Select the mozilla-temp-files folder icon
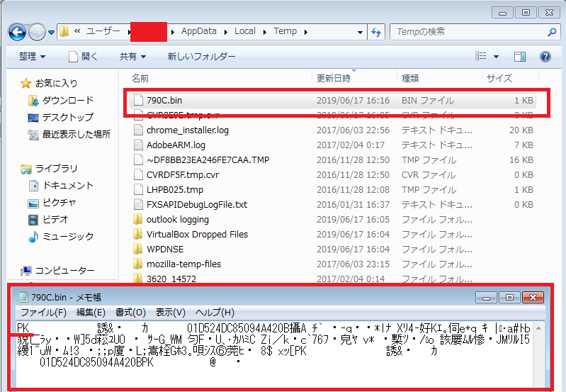566x392 pixels. click(138, 264)
